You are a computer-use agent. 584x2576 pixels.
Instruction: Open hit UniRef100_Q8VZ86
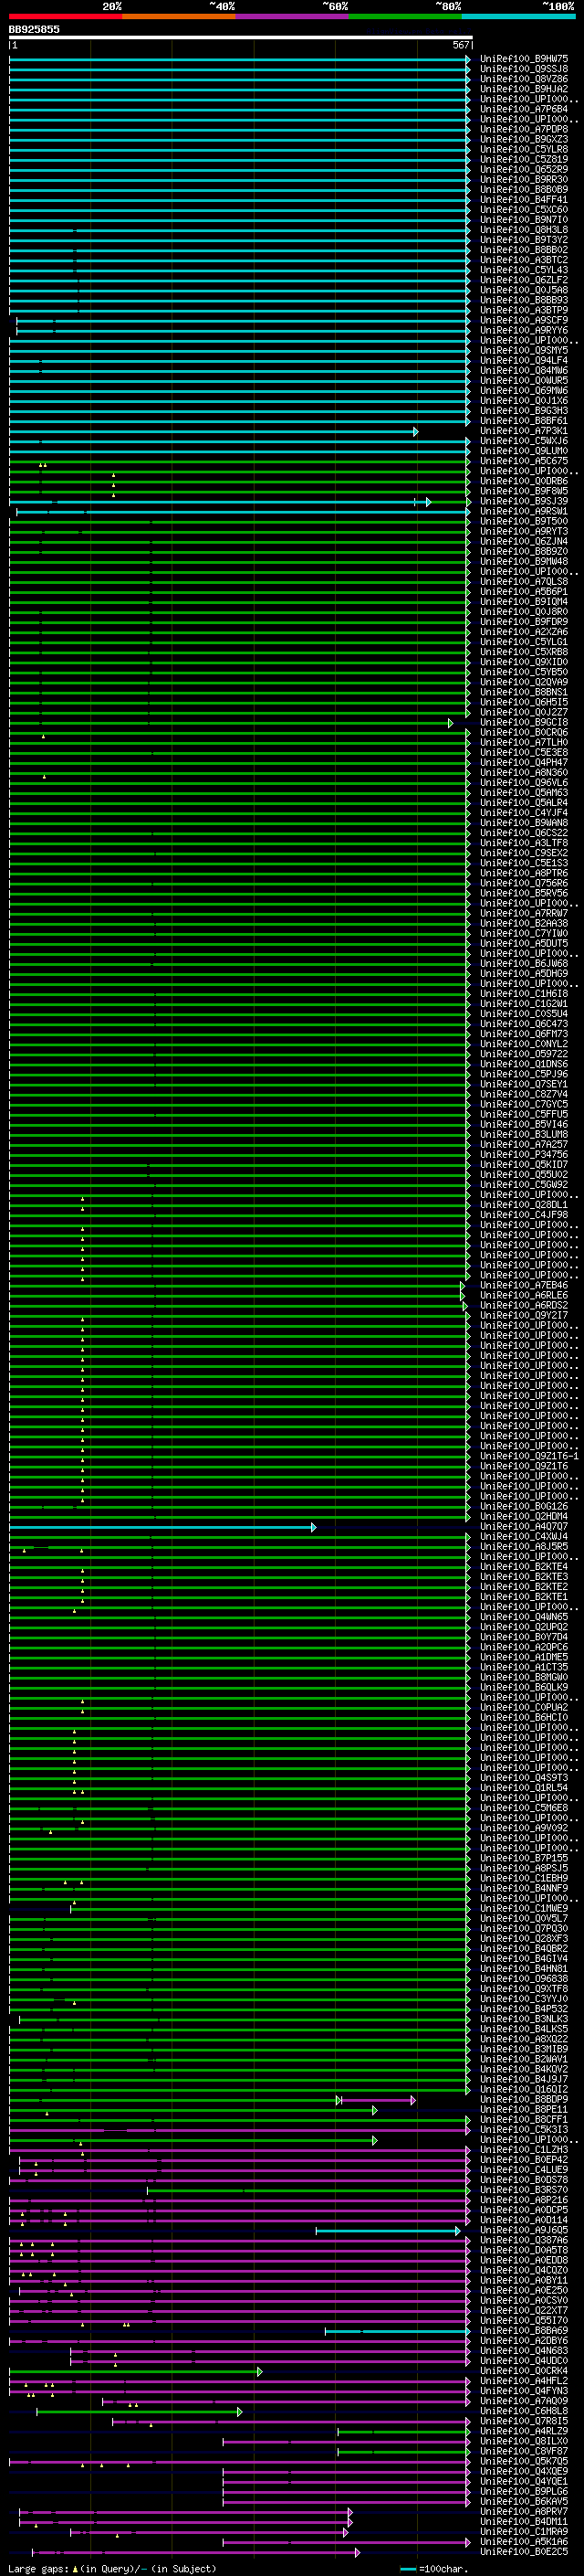pos(523,79)
